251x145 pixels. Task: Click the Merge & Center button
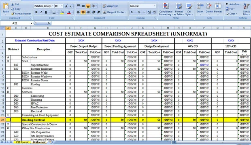click(x=115, y=12)
